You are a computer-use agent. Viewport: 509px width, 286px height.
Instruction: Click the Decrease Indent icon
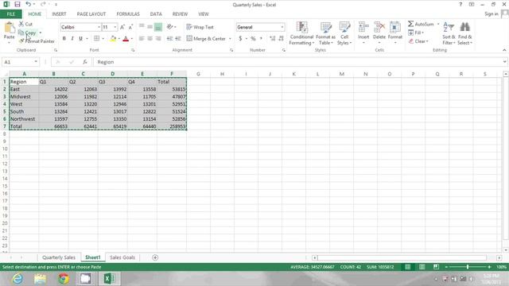(169, 39)
